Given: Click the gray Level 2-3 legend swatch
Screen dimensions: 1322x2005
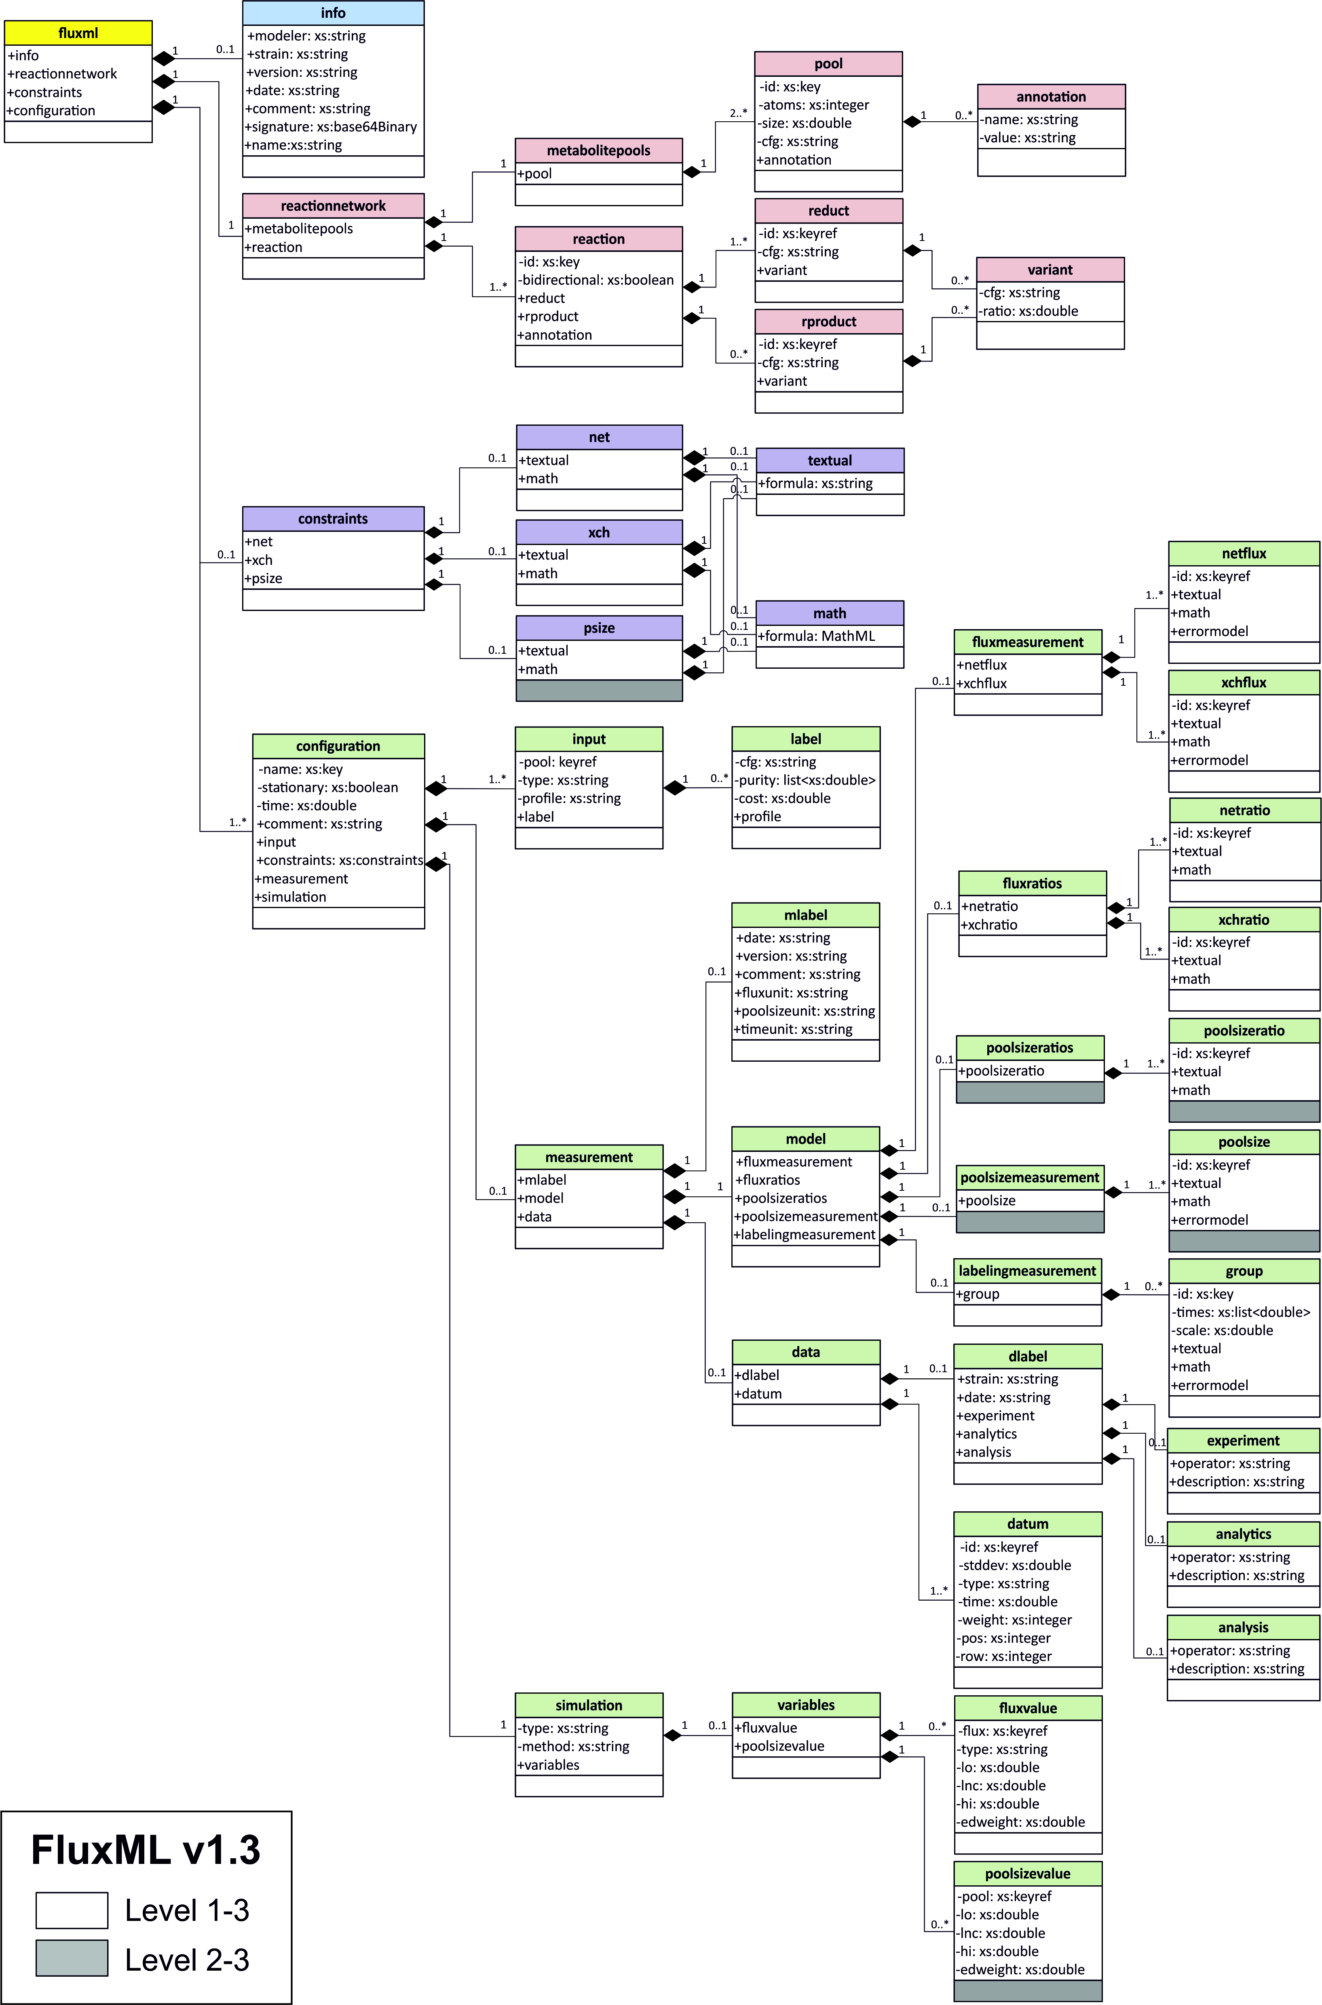Looking at the screenshot, I should tap(72, 1959).
